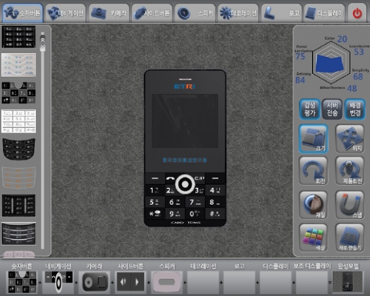The image size is (370, 296).
Task: Choose the dark curved-row keypad thumbnail at the bottom
Action: 18,234
